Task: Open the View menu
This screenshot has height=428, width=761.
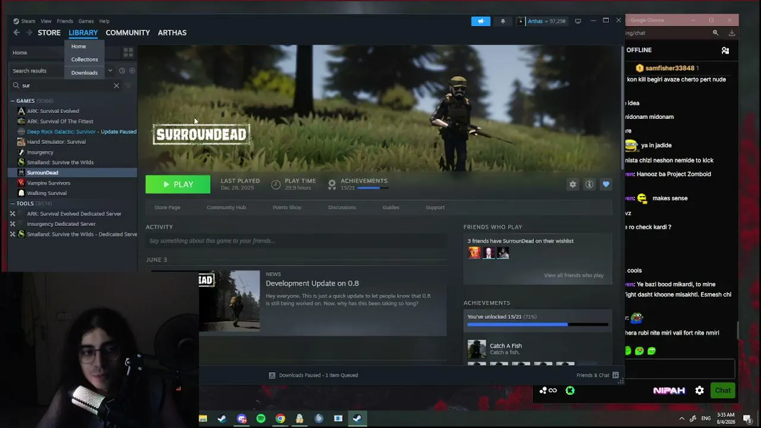Action: click(x=46, y=21)
